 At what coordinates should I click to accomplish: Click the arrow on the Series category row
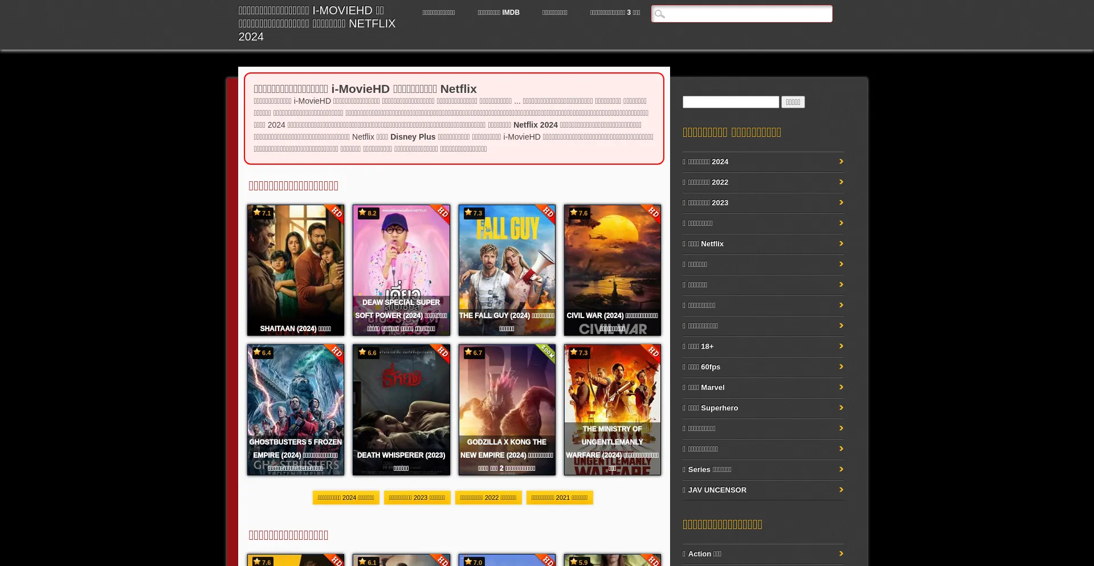[841, 469]
